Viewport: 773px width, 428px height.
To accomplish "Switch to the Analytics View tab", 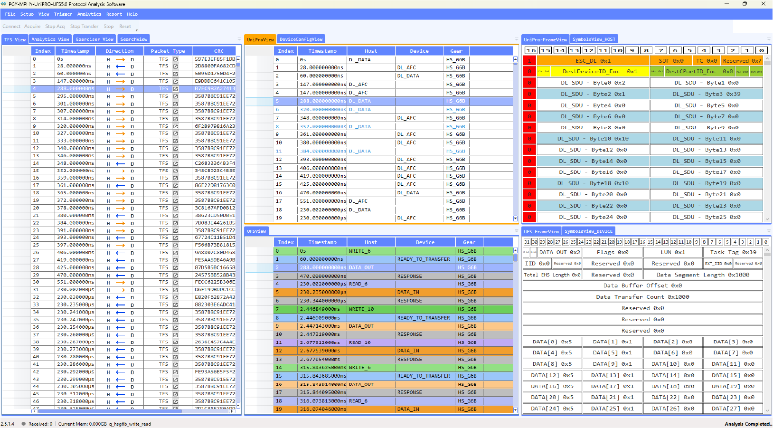I will coord(50,39).
